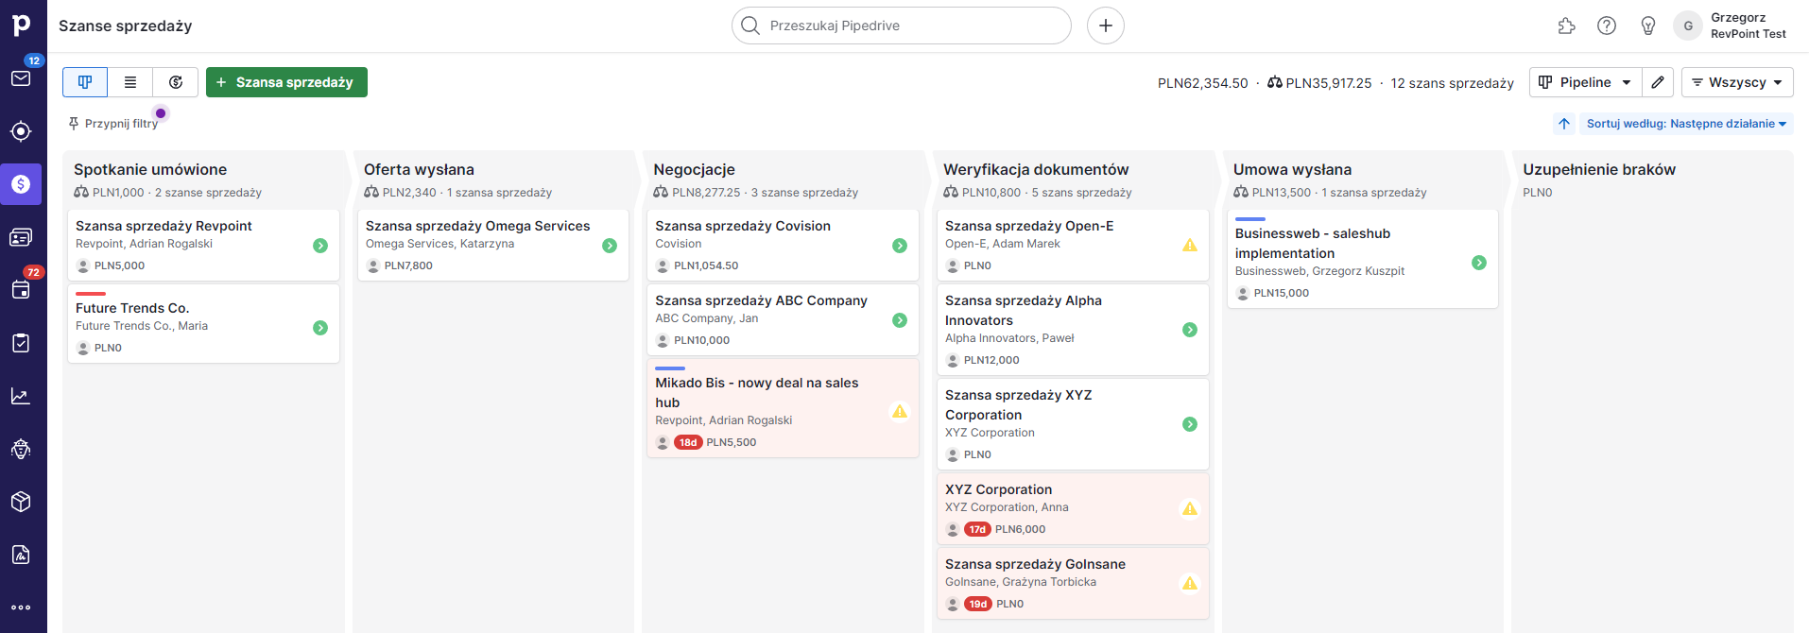Open the Documents icon in sidebar
Screen dimensions: 1809x633
21,555
